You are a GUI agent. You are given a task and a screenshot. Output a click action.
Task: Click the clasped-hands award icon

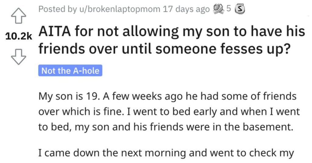coord(218,9)
